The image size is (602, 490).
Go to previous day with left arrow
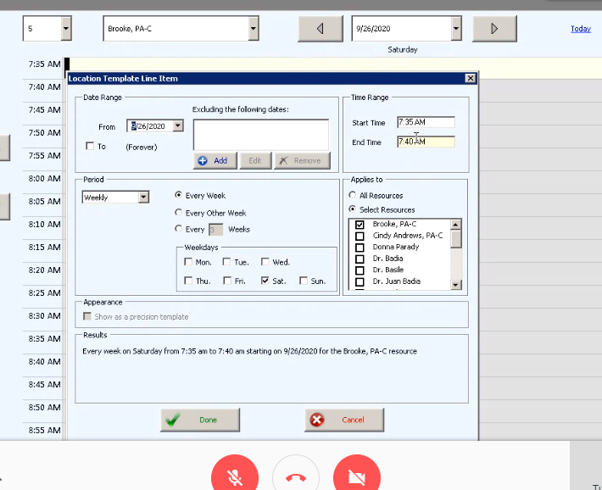(320, 29)
